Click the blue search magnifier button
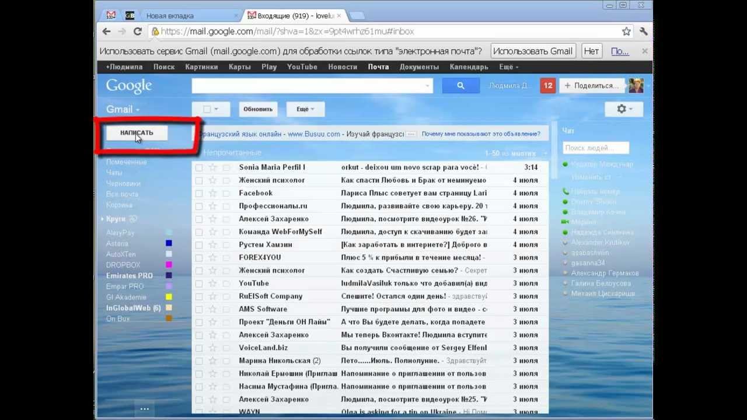Viewport: 747px width, 420px height. click(x=460, y=86)
